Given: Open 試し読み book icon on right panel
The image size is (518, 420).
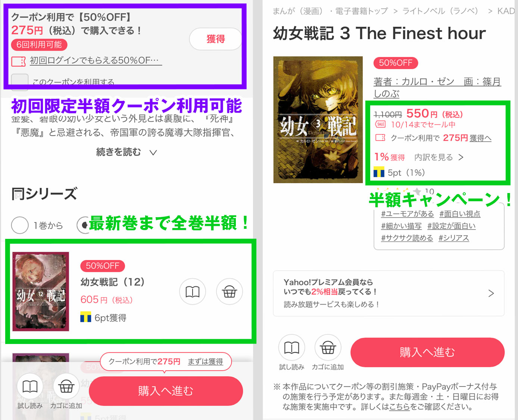Looking at the screenshot, I should [292, 348].
